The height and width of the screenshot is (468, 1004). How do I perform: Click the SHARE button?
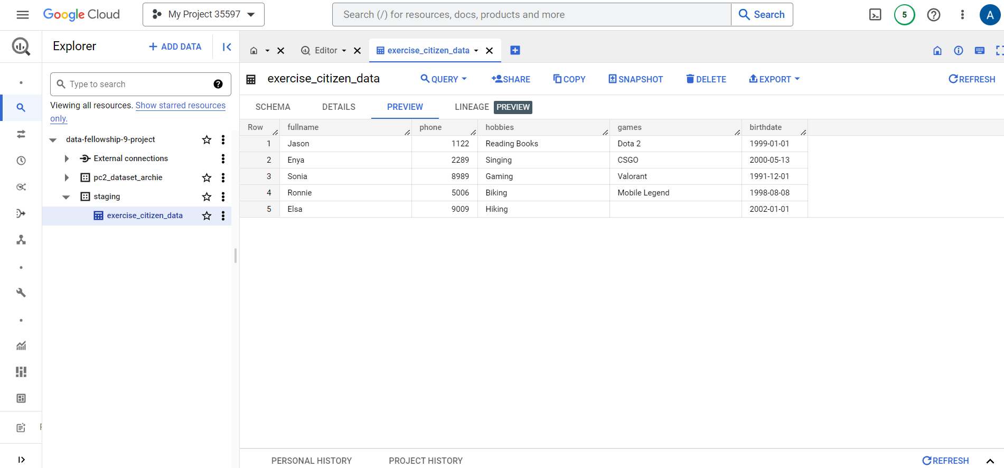tap(511, 79)
